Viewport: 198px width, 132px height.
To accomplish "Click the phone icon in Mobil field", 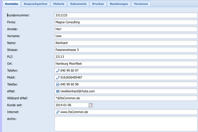I will click(58, 78).
